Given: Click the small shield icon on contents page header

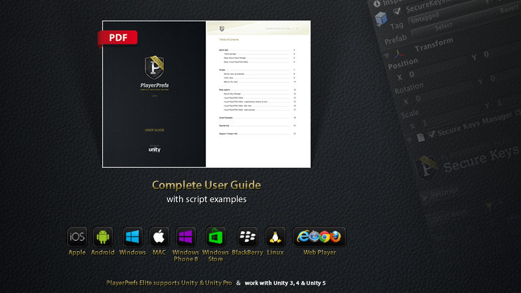Looking at the screenshot, I should (222, 29).
